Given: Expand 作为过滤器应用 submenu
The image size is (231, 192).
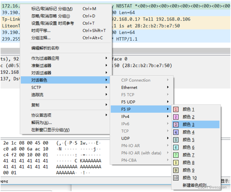Looking at the screenshot, I should click(66, 58).
